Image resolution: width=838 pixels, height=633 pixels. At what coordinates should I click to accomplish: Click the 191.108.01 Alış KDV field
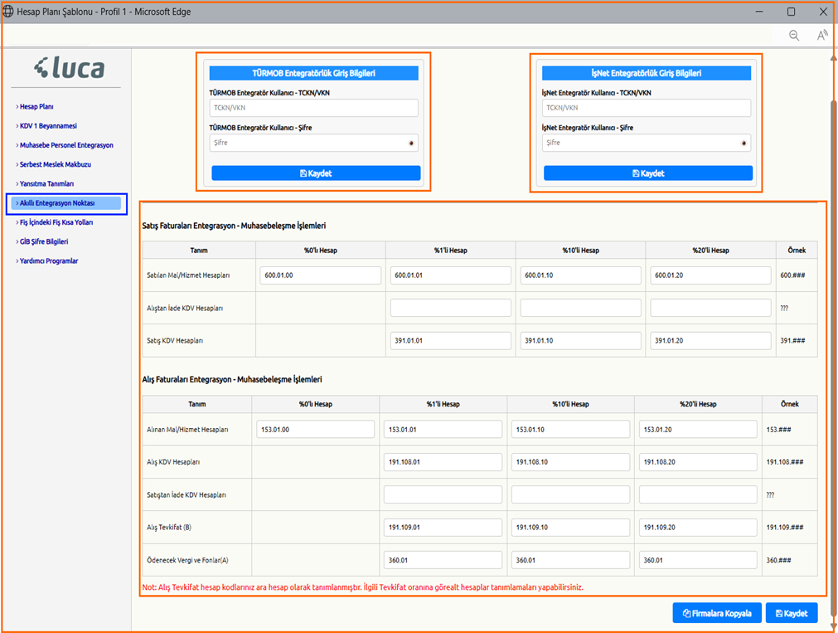click(x=443, y=462)
